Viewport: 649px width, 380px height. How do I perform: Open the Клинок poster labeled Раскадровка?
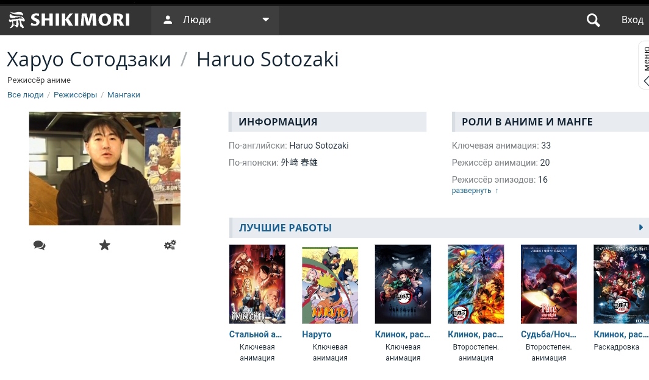[621, 284]
